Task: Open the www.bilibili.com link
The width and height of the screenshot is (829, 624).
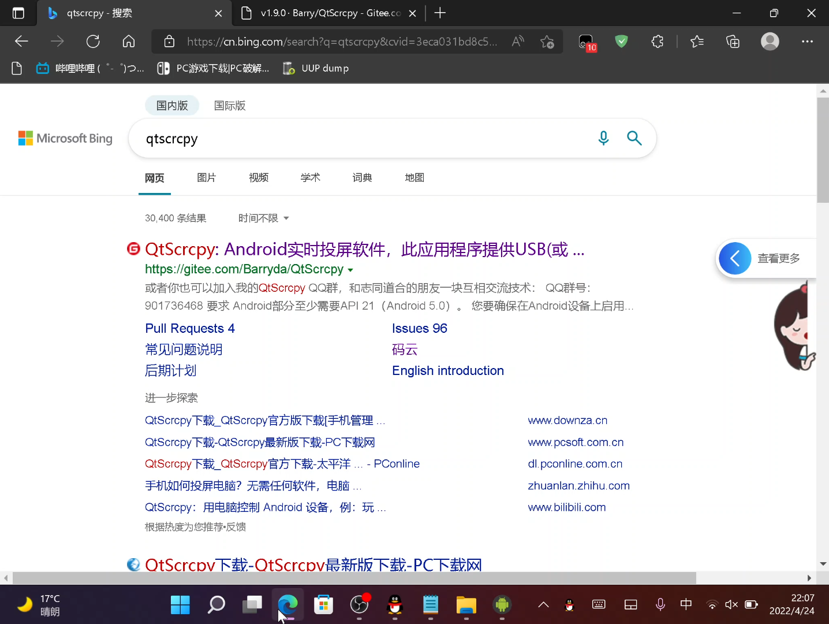Action: pos(567,507)
